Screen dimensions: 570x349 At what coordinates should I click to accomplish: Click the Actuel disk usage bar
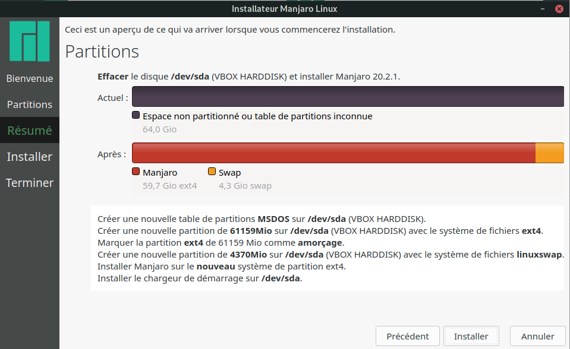coord(348,96)
